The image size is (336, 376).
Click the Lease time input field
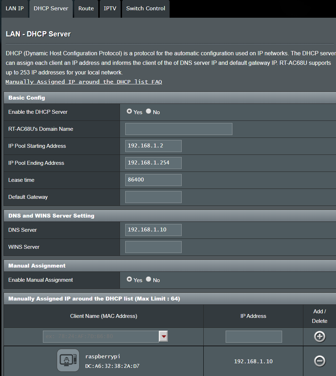coord(153,180)
